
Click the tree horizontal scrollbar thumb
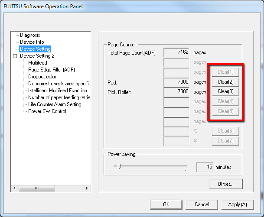[x=37, y=188]
